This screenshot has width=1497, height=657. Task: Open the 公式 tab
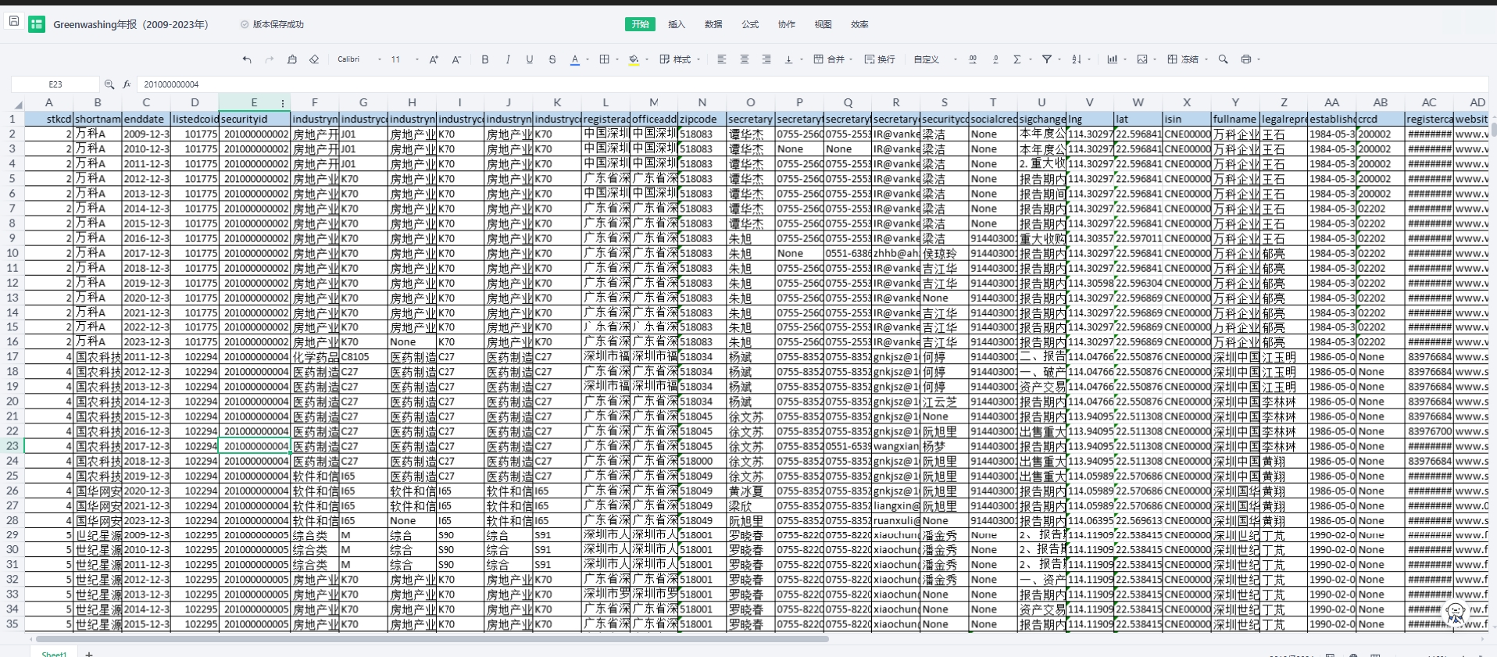click(x=750, y=24)
